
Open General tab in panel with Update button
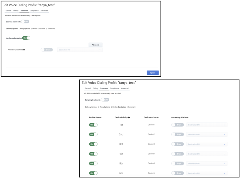(8, 11)
